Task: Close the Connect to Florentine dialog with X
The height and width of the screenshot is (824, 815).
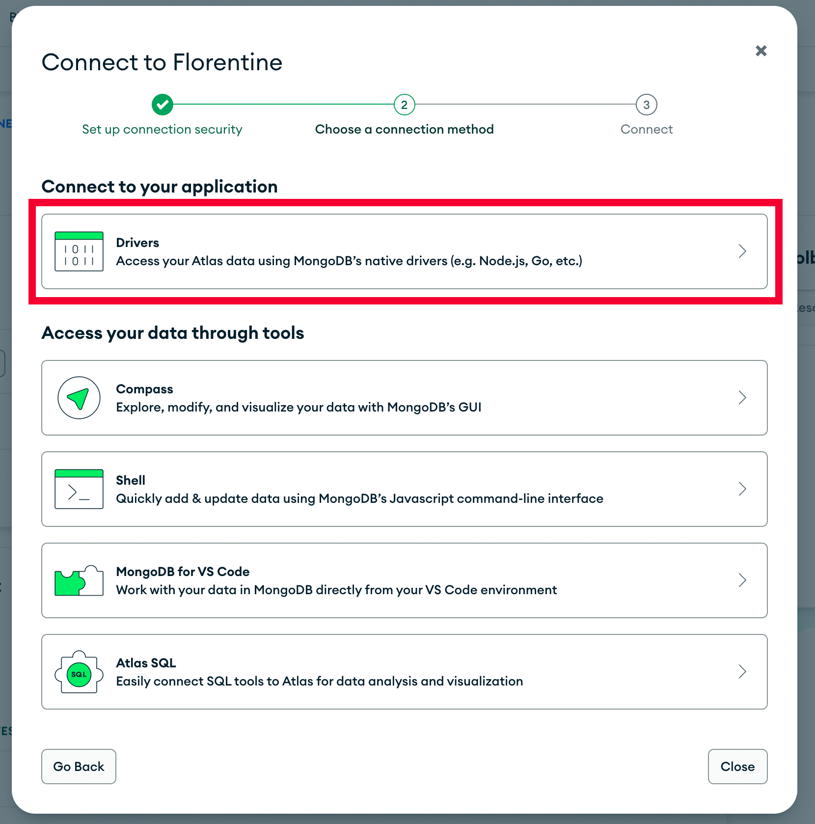Action: point(761,51)
